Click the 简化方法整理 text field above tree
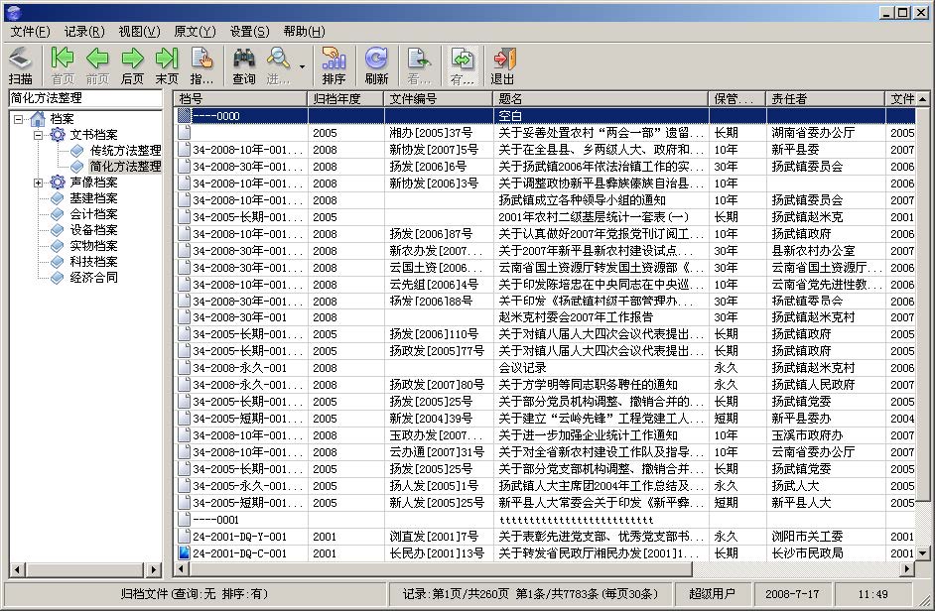Screen dimensions: 935x611 (83, 98)
